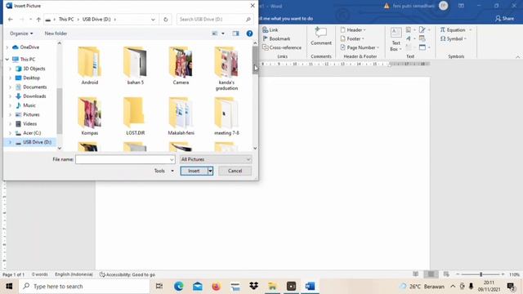
Task: Click English (Indonesia) language in status bar
Action: coord(74,274)
